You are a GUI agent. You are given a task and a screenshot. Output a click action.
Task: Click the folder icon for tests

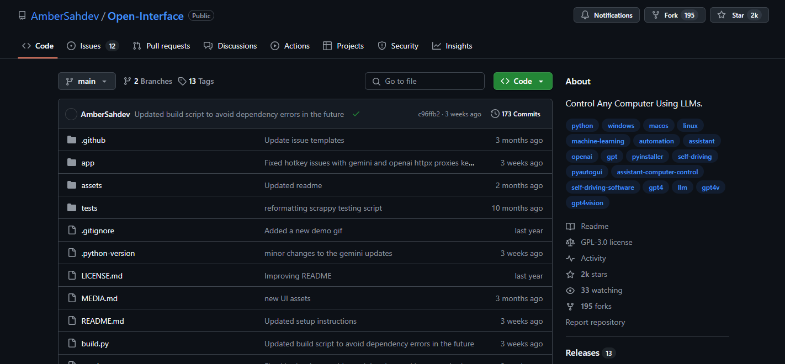point(72,208)
